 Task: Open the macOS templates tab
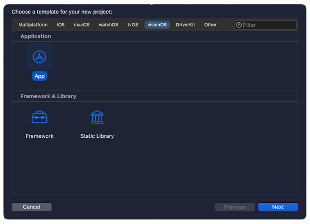(82, 24)
